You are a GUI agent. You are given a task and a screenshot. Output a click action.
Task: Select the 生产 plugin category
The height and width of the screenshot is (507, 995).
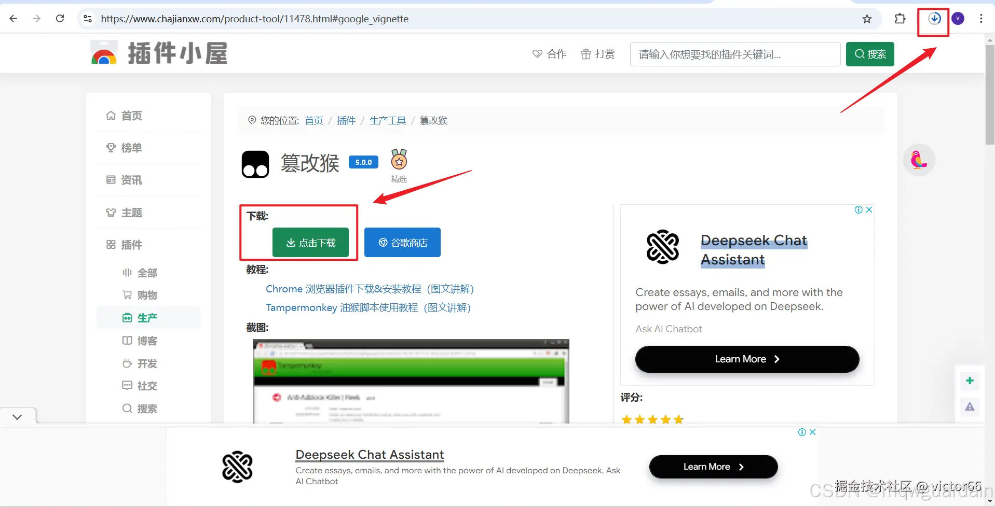(x=148, y=318)
